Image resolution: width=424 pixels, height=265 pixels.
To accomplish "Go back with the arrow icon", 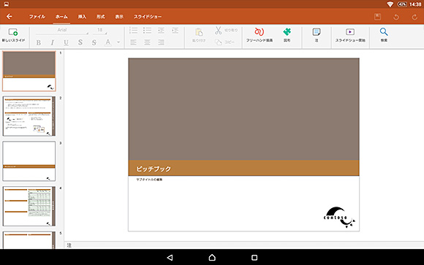I will point(10,17).
